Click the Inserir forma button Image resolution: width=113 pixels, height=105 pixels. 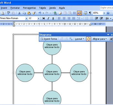click(49, 39)
